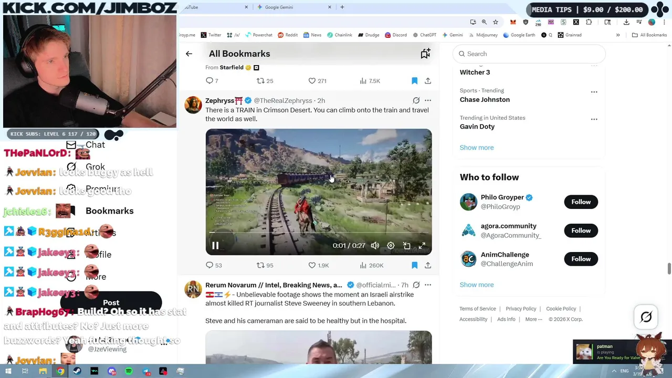The height and width of the screenshot is (378, 672).
Task: Remove bookmark on the Zephryss train post
Action: point(414,265)
